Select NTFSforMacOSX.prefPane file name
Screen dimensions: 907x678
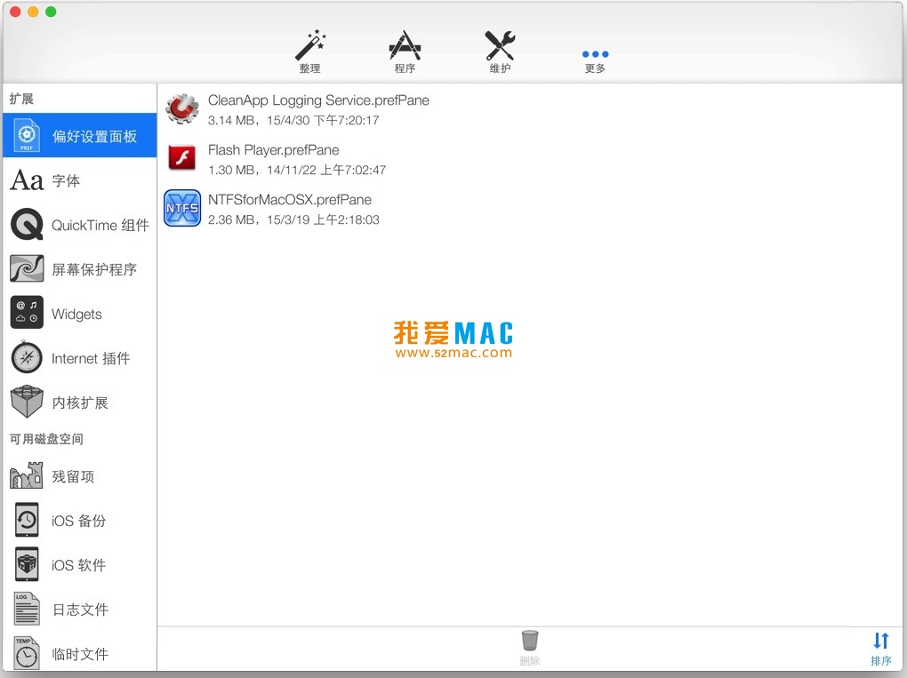coord(290,200)
